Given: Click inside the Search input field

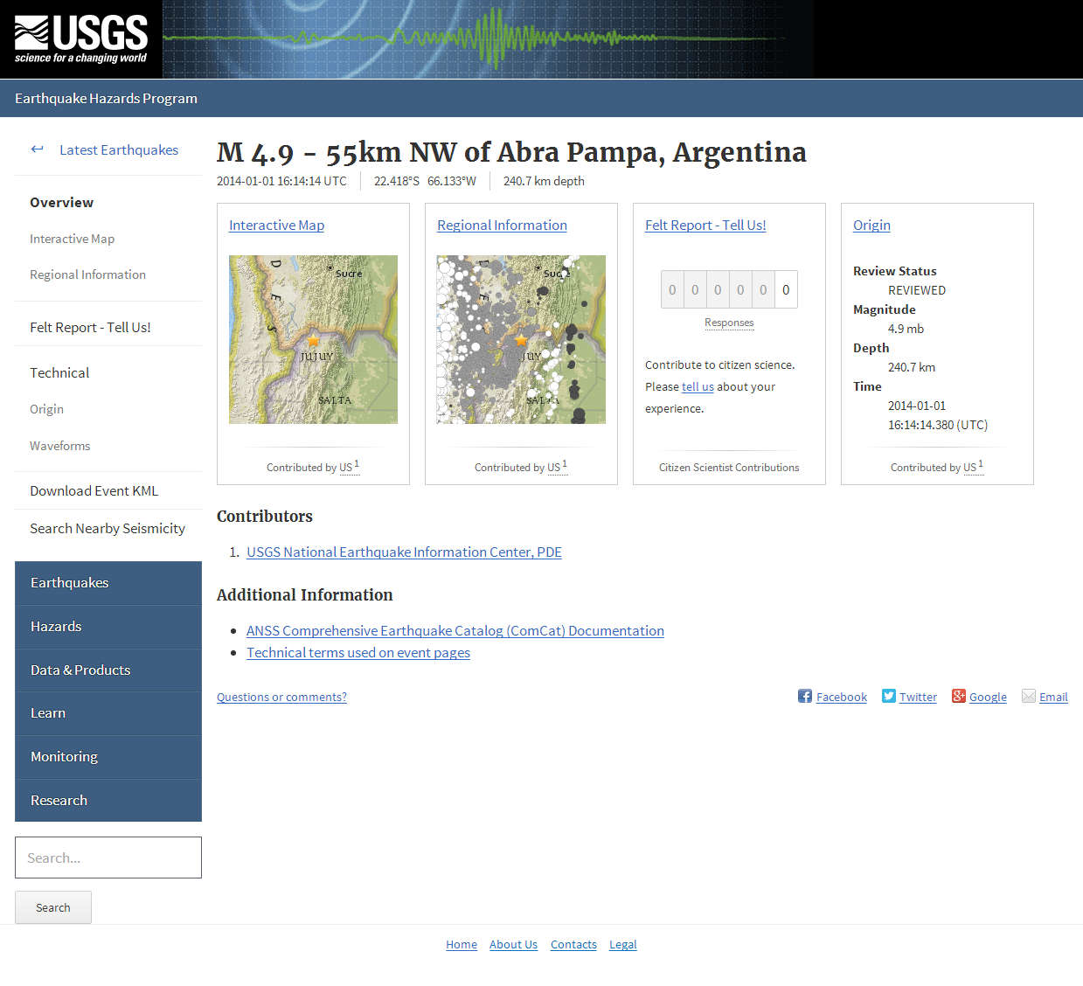Looking at the screenshot, I should (x=108, y=858).
